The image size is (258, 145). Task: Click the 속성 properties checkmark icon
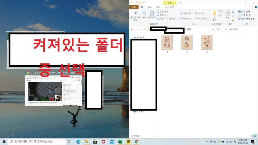click(228, 13)
